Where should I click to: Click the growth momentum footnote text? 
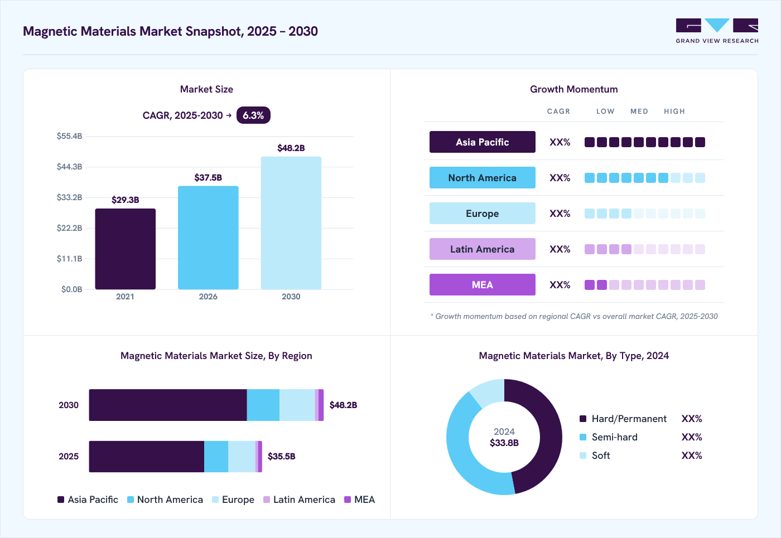574,316
